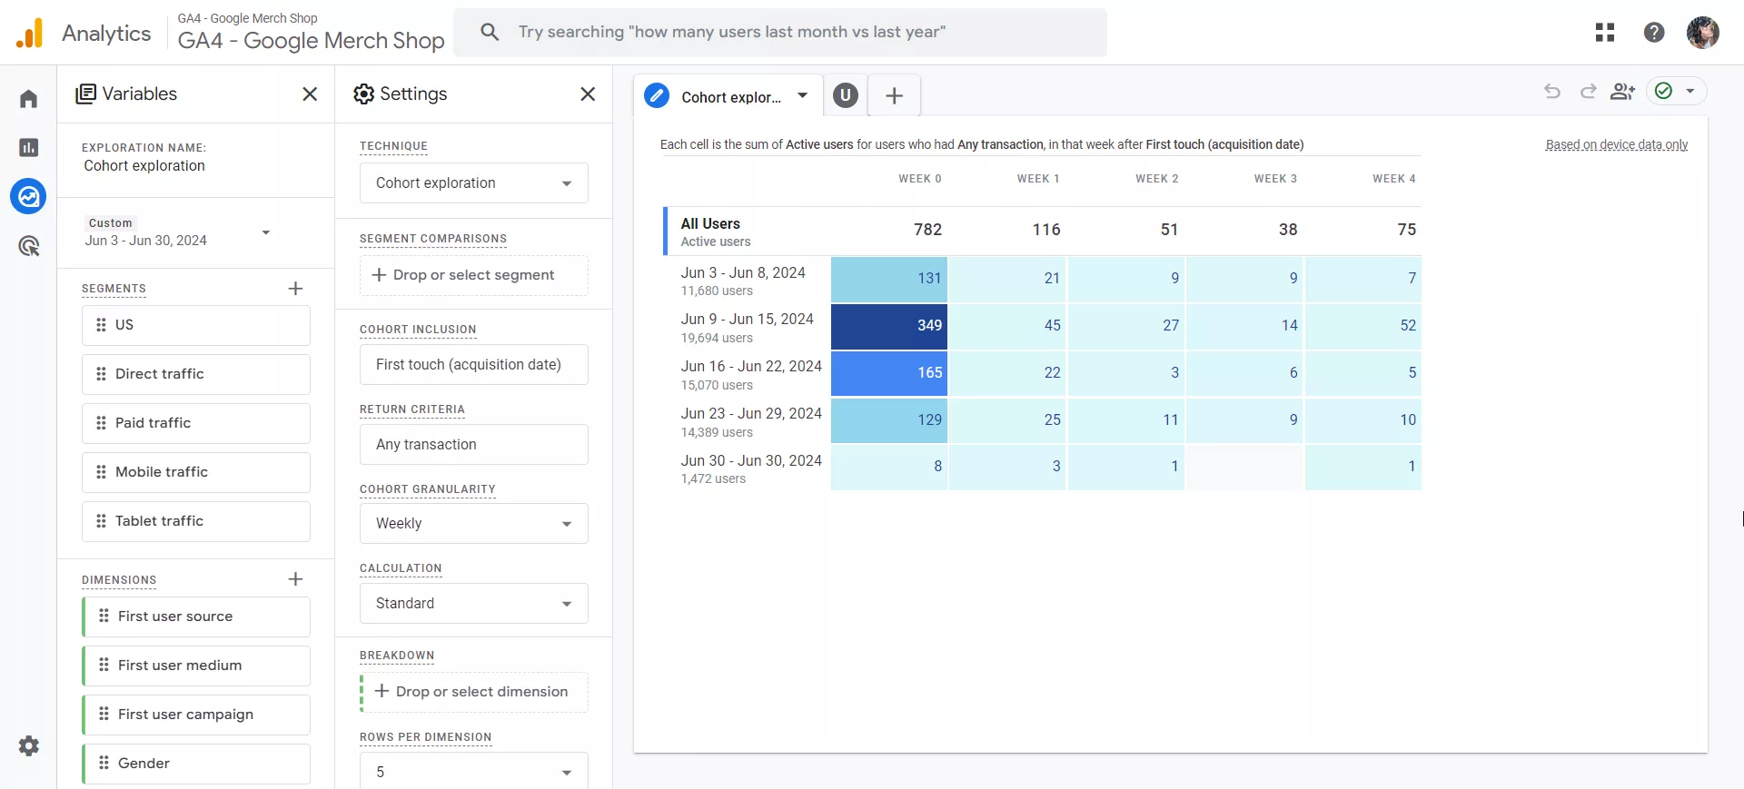1744x789 pixels.
Task: Open Rows per dimension dropdown
Action: point(474,771)
